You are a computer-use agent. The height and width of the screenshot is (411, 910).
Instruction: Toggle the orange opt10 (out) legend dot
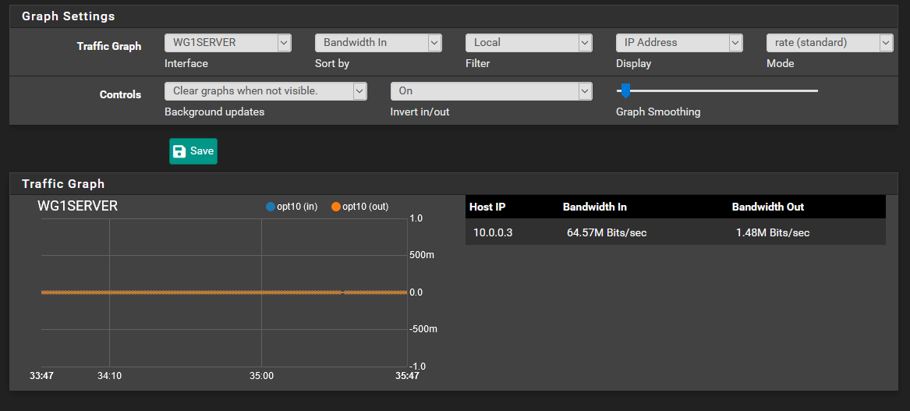click(336, 207)
